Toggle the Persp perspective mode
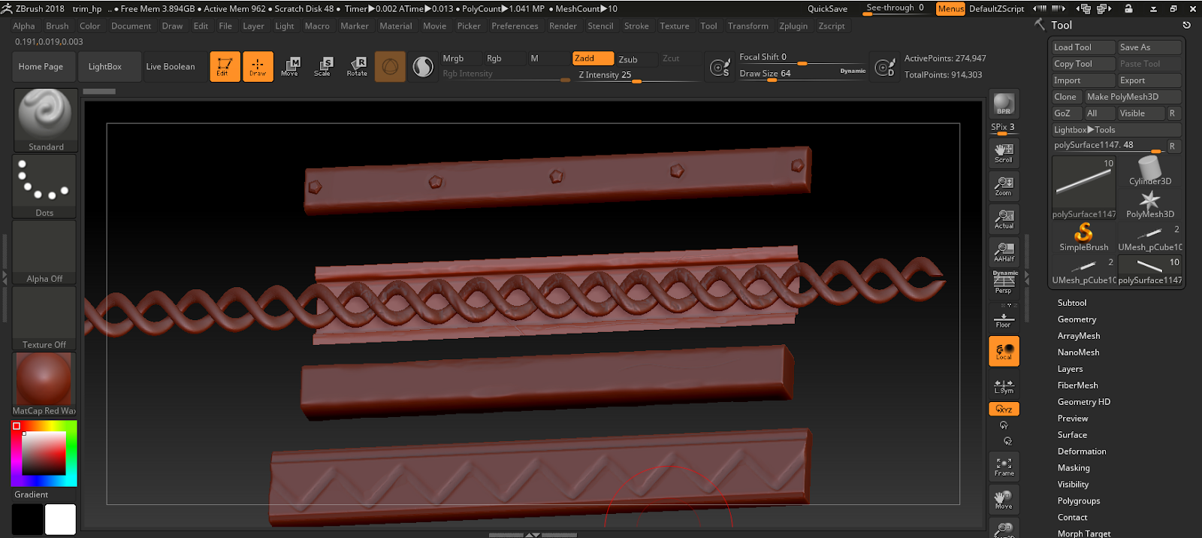The height and width of the screenshot is (538, 1202). click(1004, 283)
